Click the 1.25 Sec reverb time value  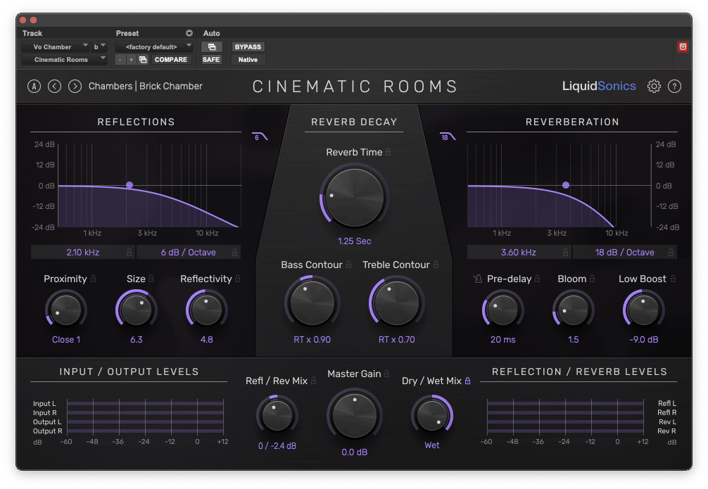[355, 241]
